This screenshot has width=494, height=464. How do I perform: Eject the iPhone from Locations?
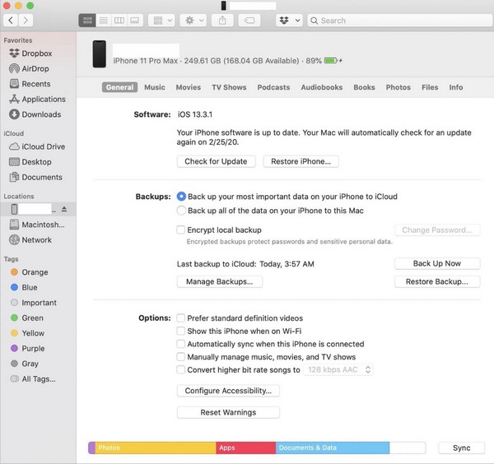[x=64, y=209]
